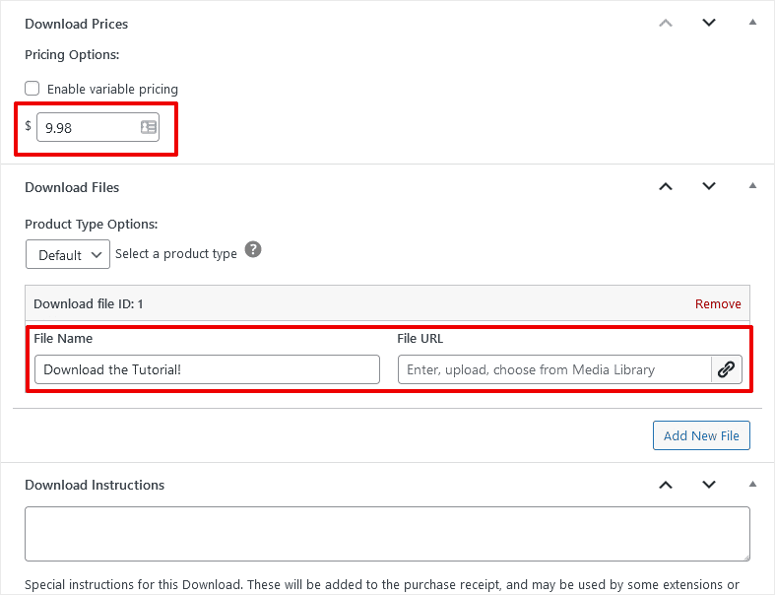
Task: Click the product type help icon
Action: click(x=253, y=249)
